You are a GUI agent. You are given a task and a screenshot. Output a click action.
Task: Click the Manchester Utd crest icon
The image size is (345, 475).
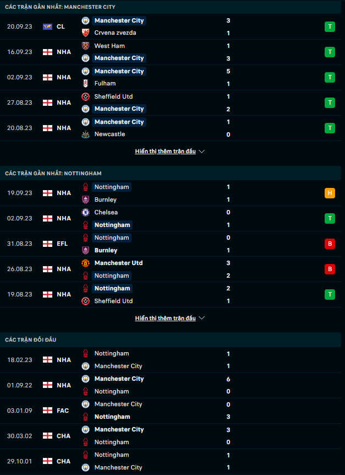(85, 263)
